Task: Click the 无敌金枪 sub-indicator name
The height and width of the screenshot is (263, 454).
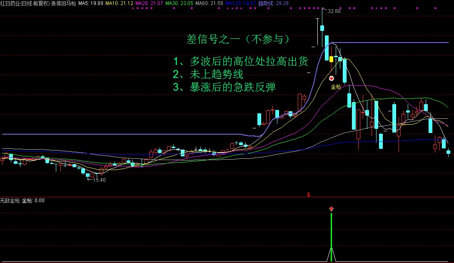Action: (x=10, y=200)
